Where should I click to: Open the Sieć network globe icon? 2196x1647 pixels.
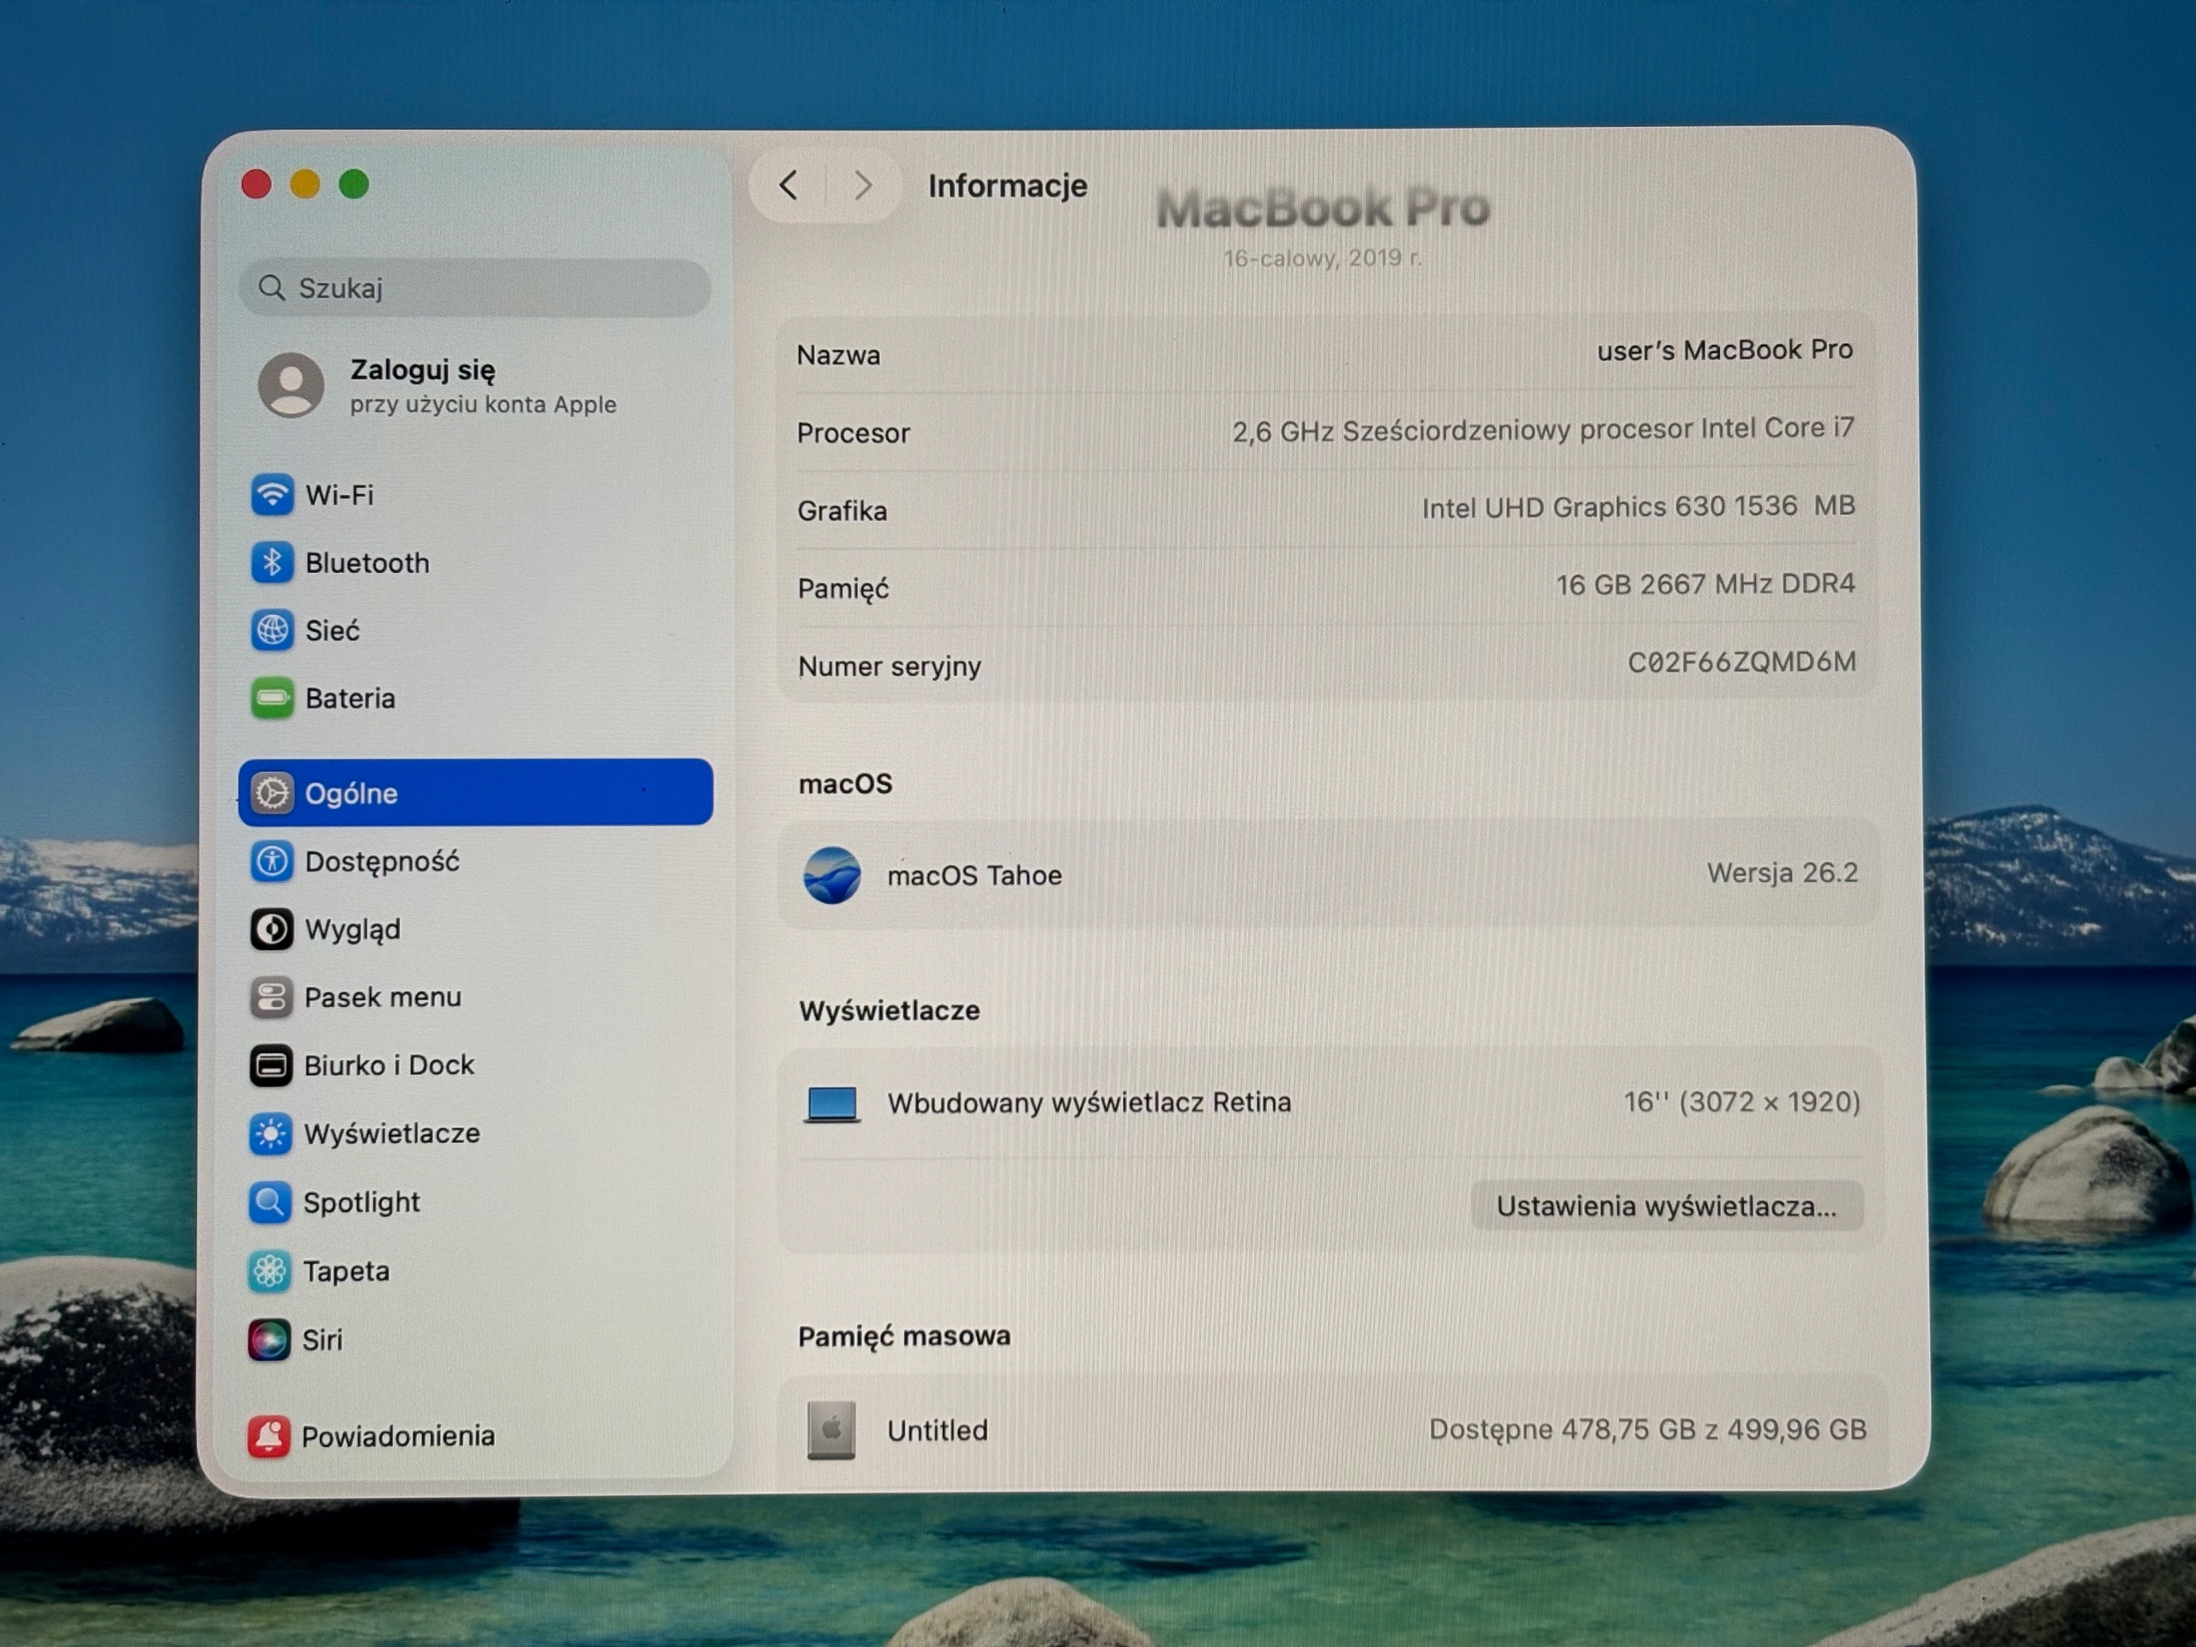point(272,630)
